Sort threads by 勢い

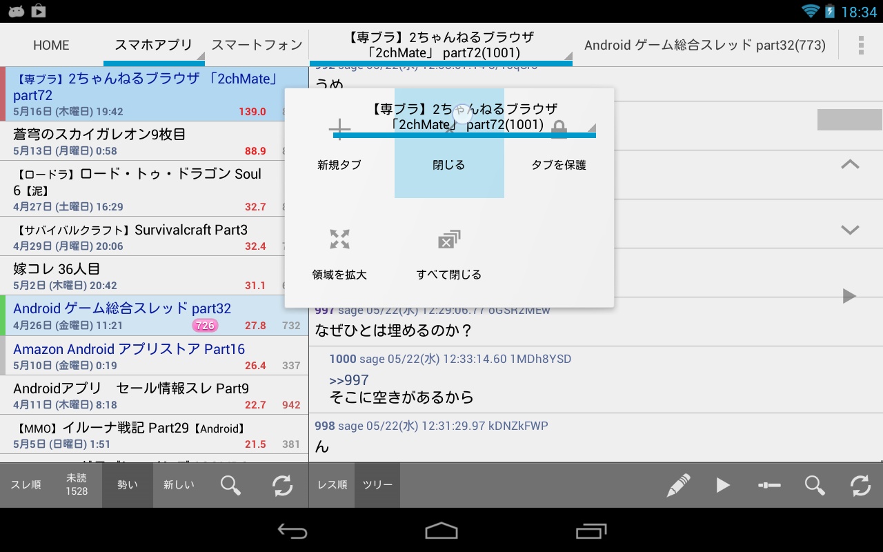[x=128, y=485]
